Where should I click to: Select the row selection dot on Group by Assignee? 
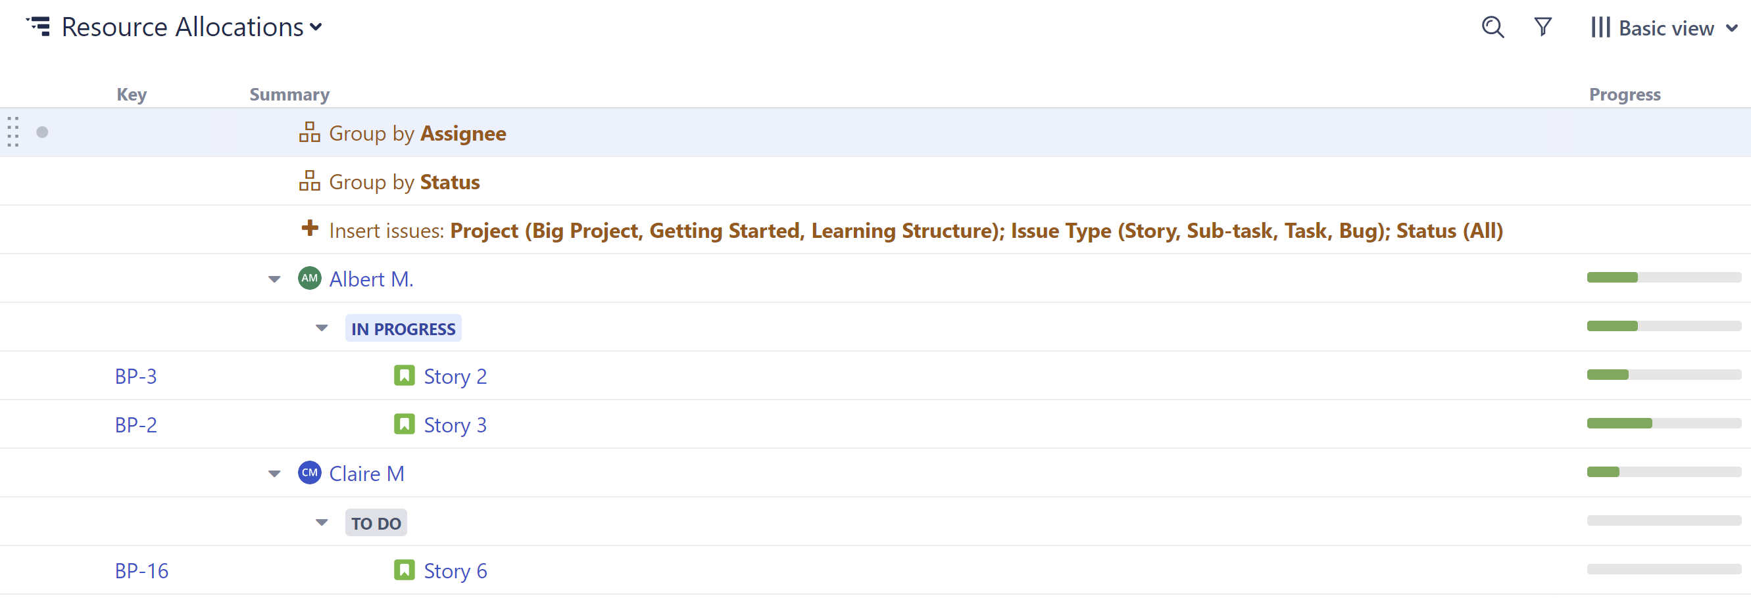click(42, 132)
